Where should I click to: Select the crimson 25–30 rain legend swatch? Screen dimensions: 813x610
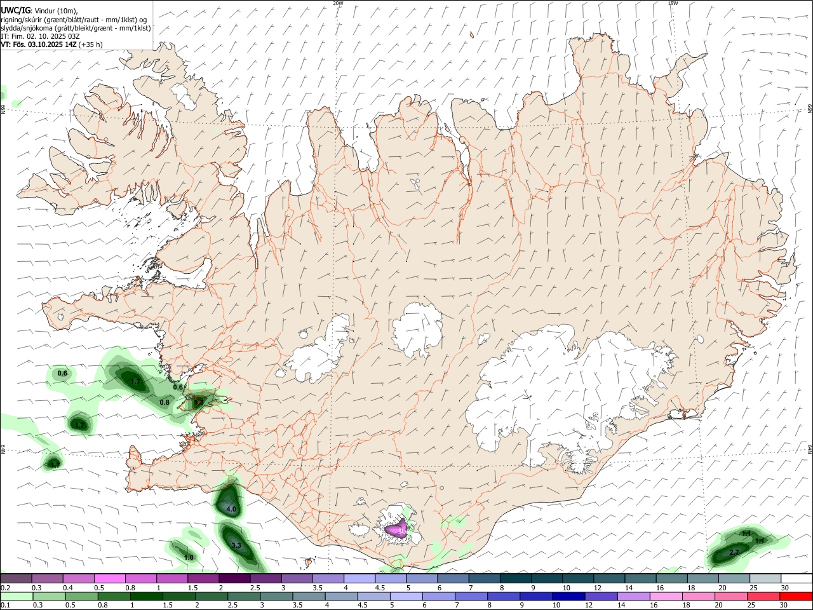[x=763, y=596]
